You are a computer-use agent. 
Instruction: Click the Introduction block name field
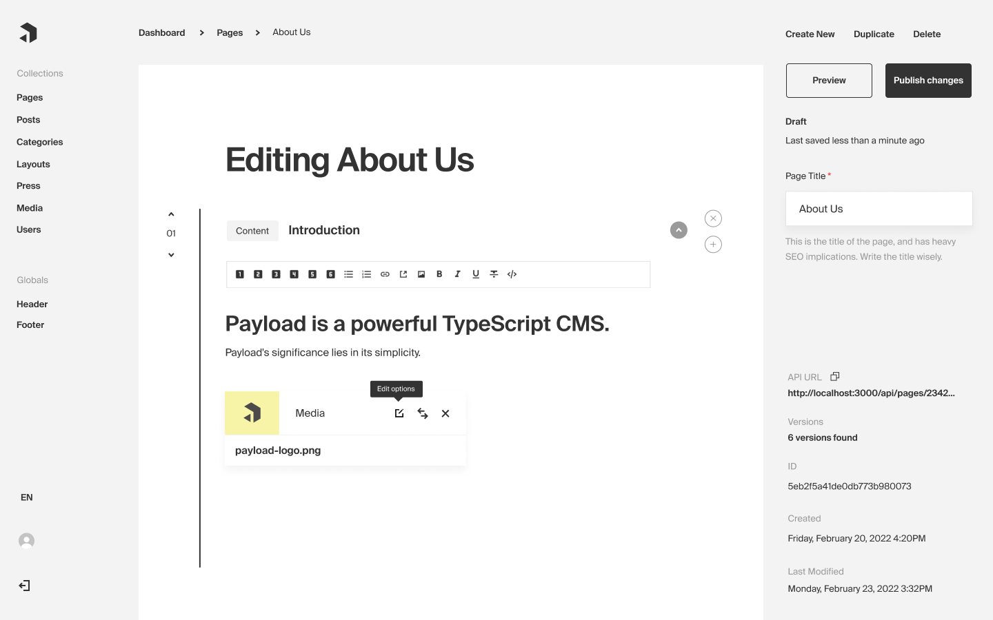[x=324, y=230]
